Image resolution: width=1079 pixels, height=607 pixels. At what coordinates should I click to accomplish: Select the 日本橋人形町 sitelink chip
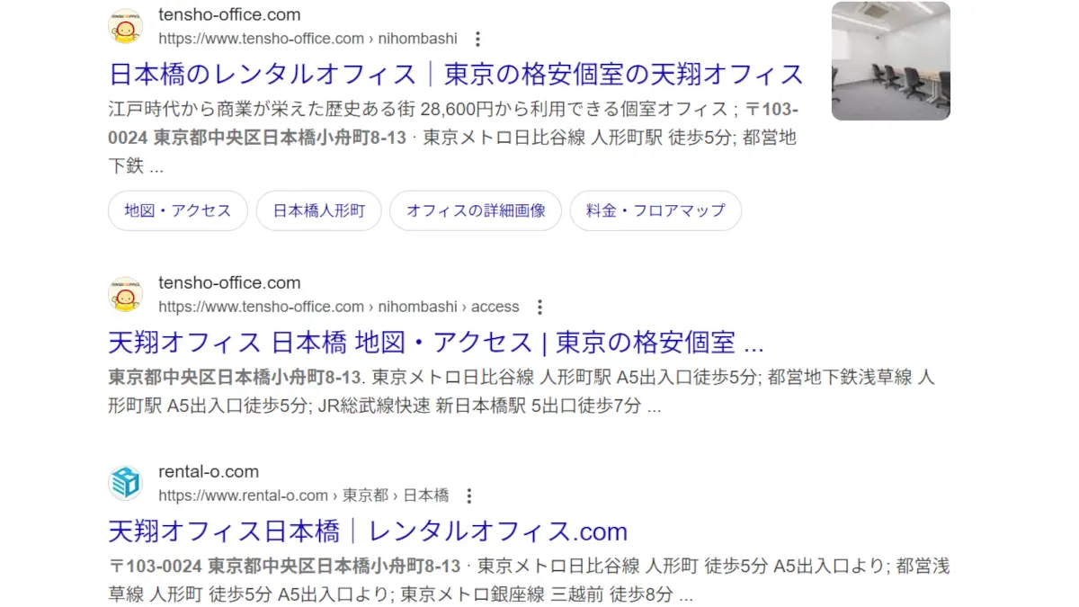coord(319,210)
